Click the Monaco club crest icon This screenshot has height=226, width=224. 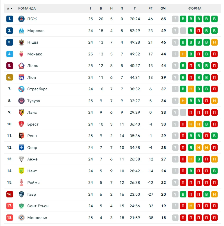tap(21, 54)
